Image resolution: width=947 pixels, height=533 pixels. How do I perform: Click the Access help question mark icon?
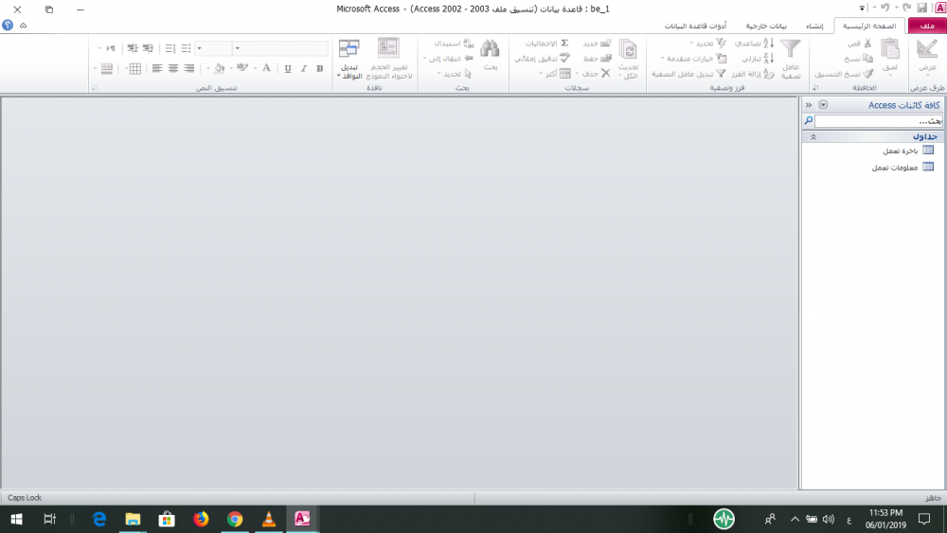(8, 26)
